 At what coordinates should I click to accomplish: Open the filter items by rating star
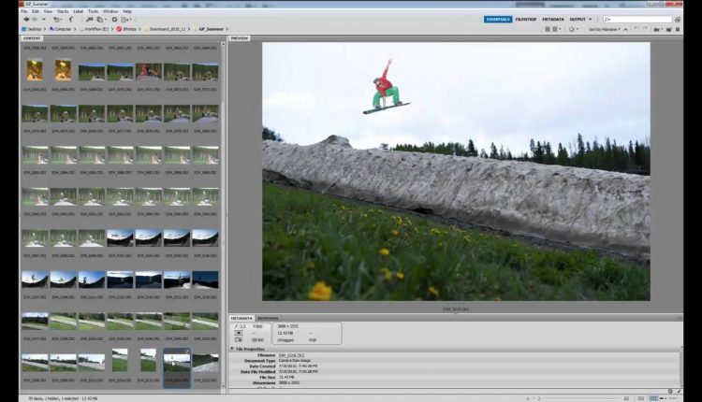[x=573, y=29]
